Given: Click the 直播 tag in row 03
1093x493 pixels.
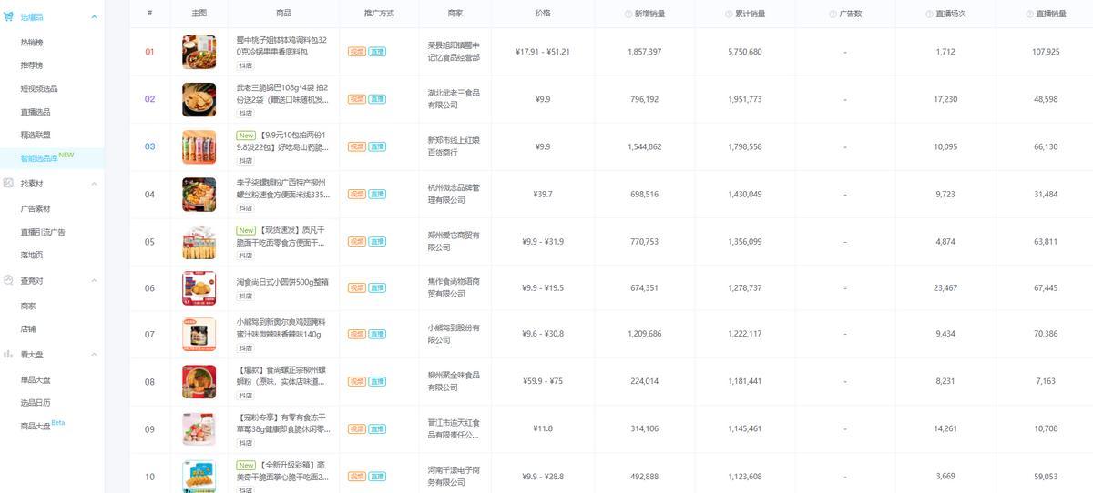Looking at the screenshot, I should 376,146.
